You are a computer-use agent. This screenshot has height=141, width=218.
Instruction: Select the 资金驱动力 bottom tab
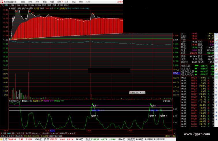[x=37, y=133]
